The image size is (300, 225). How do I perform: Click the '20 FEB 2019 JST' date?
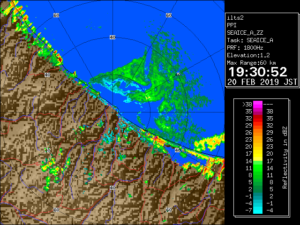tap(262, 82)
